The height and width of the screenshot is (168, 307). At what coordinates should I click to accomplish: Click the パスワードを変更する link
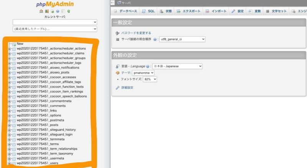136,33
